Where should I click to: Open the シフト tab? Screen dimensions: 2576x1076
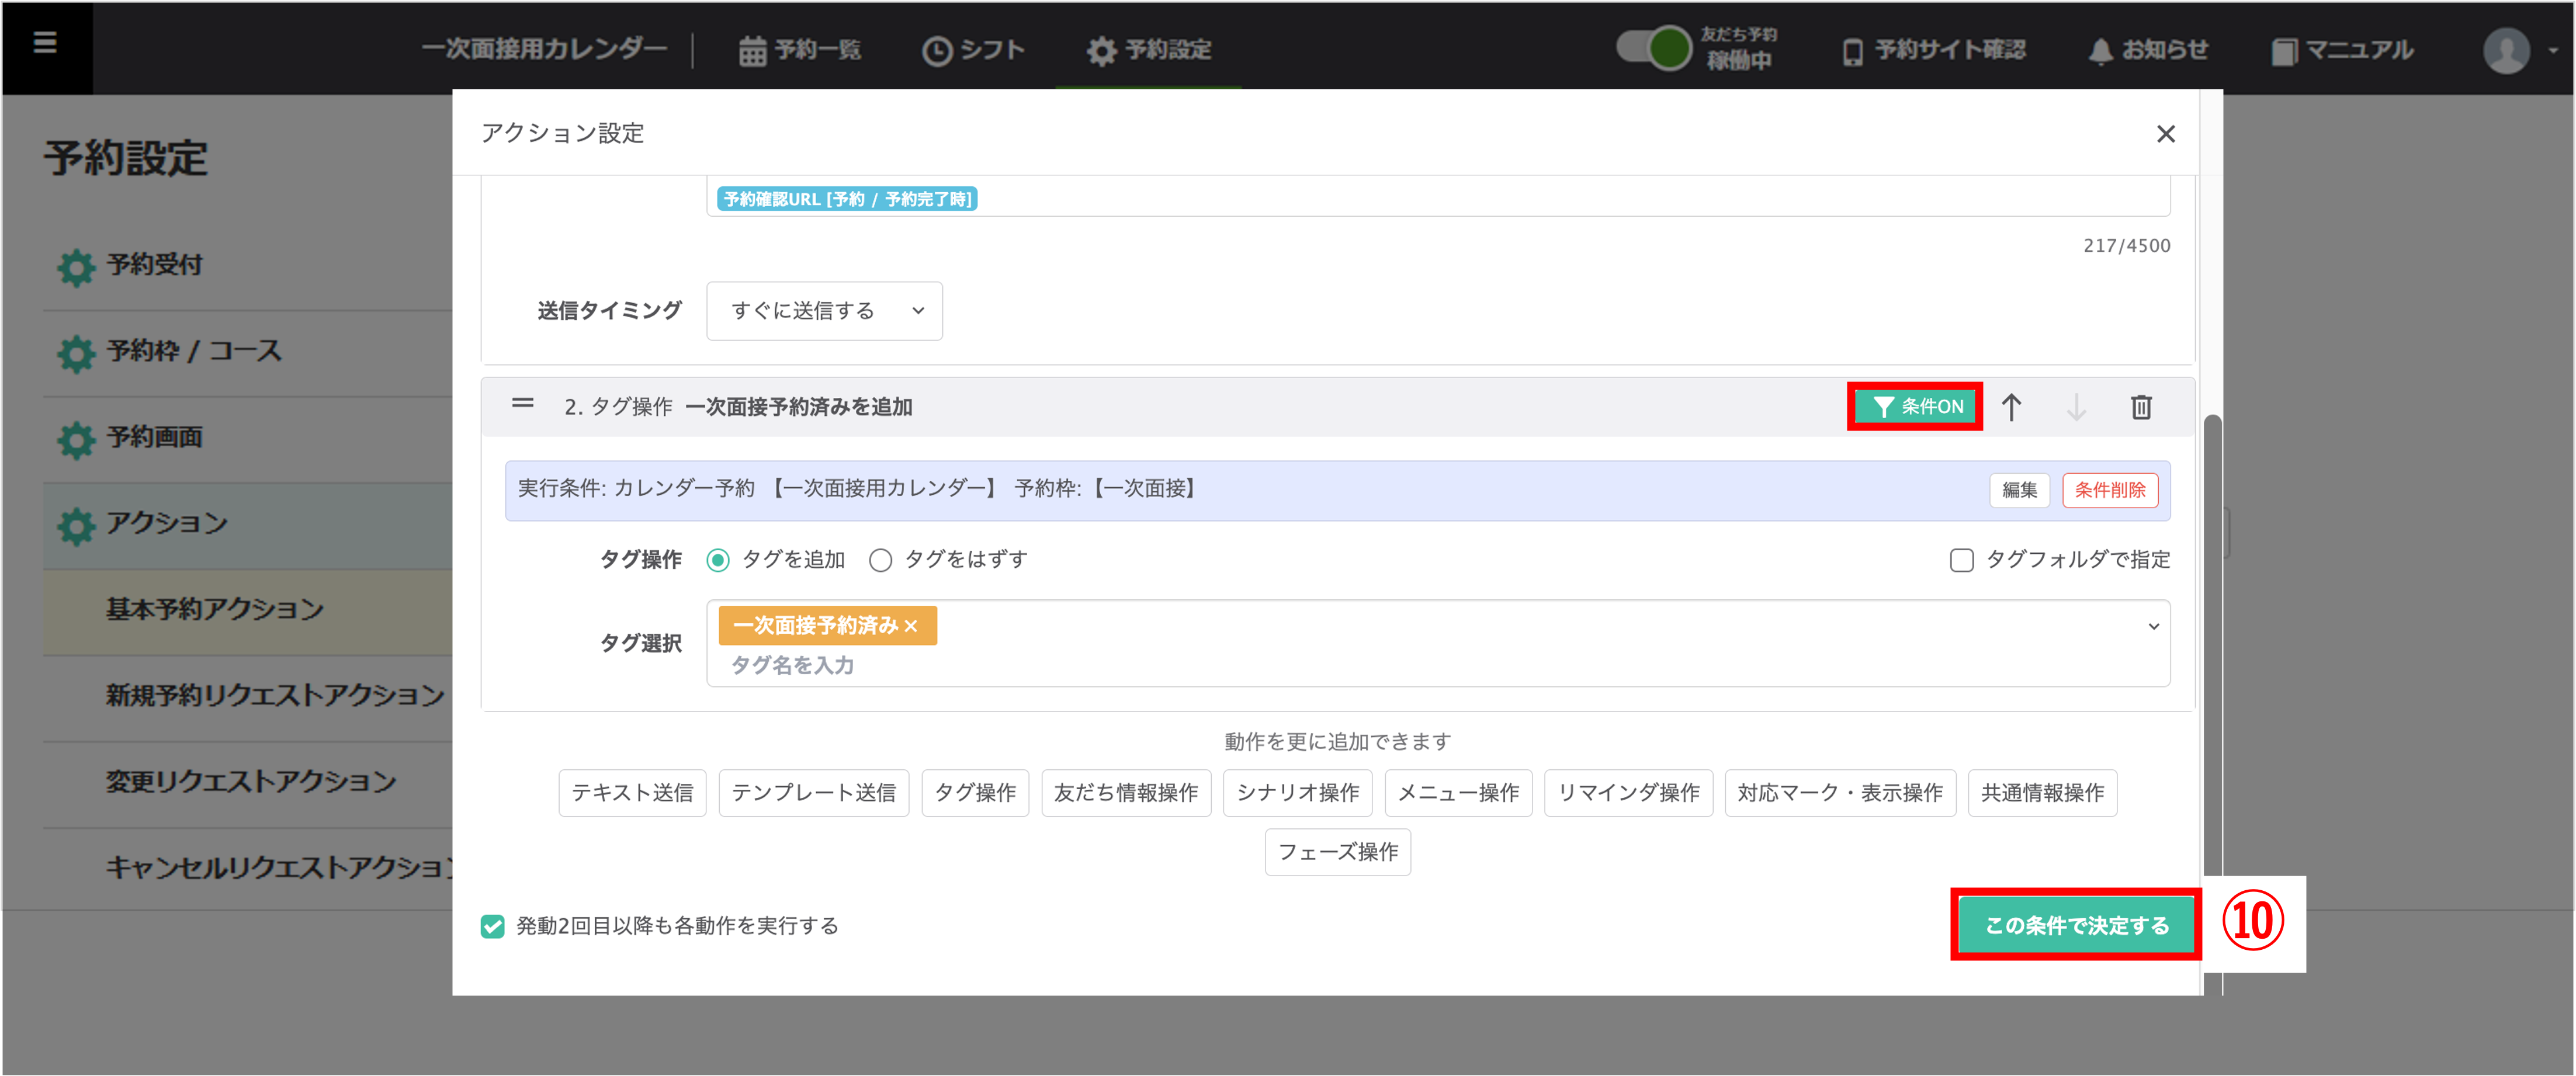(x=973, y=50)
